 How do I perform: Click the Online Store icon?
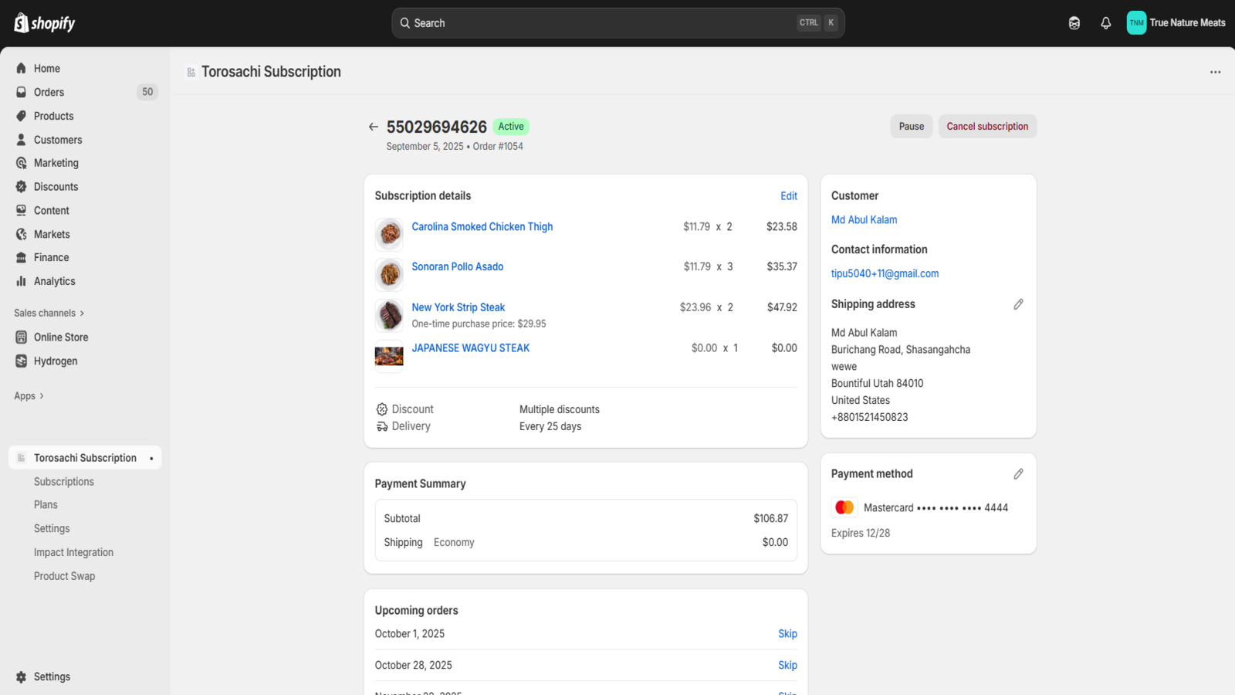coord(22,337)
